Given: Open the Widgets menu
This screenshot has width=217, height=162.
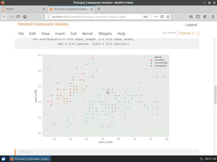Looking at the screenshot, I should click(x=105, y=33).
